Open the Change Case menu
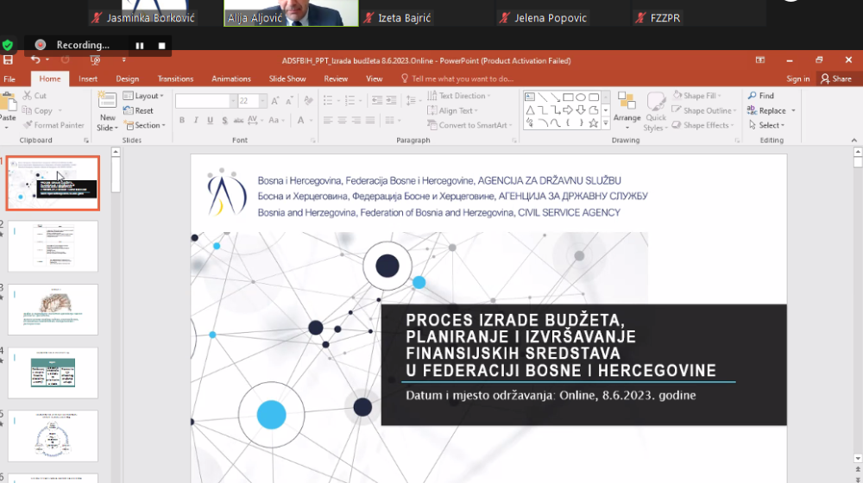863x483 pixels. click(276, 121)
